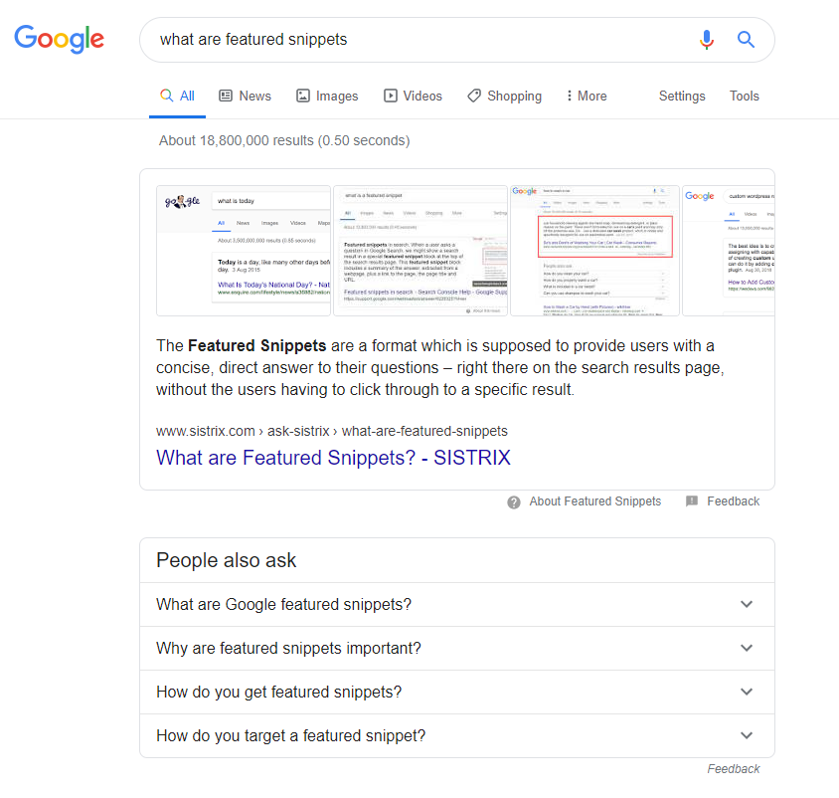The height and width of the screenshot is (798, 839).
Task: Click into the search query text field
Action: pos(418,40)
